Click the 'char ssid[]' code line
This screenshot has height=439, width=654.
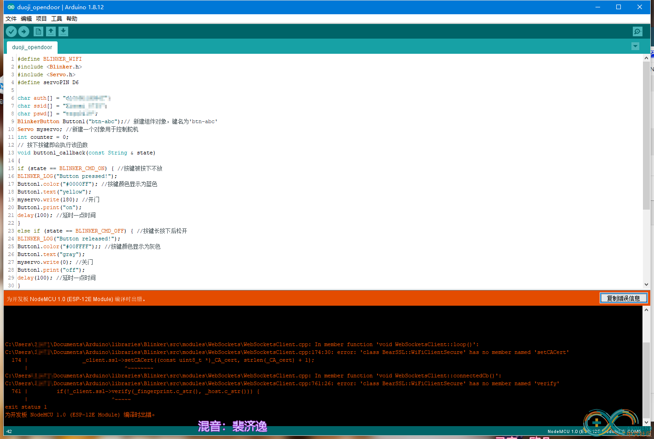[x=62, y=106]
